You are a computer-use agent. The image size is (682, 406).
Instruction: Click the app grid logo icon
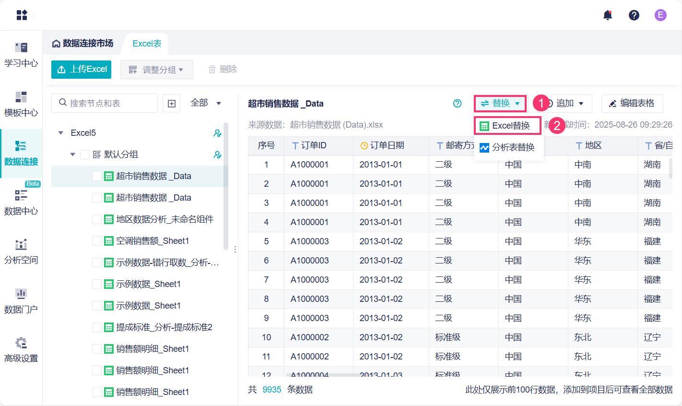click(22, 15)
